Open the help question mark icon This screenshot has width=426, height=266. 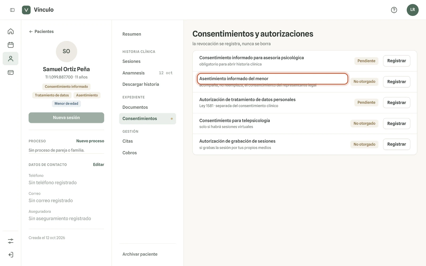[394, 10]
